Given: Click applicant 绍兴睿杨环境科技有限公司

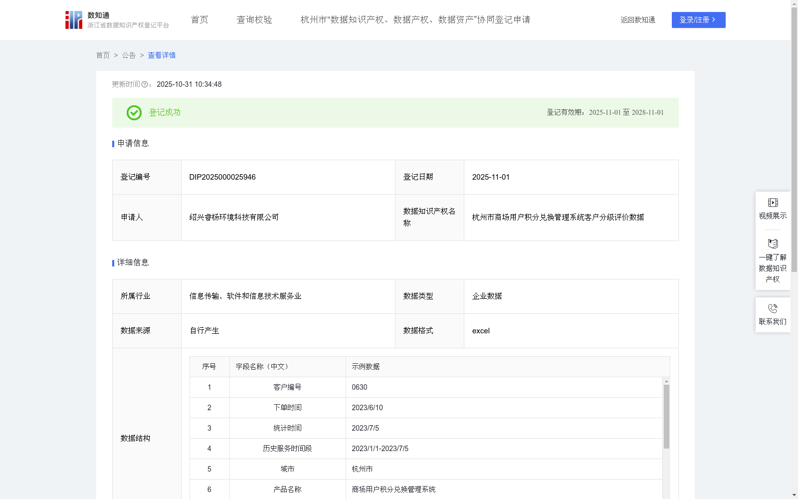Looking at the screenshot, I should coord(234,218).
